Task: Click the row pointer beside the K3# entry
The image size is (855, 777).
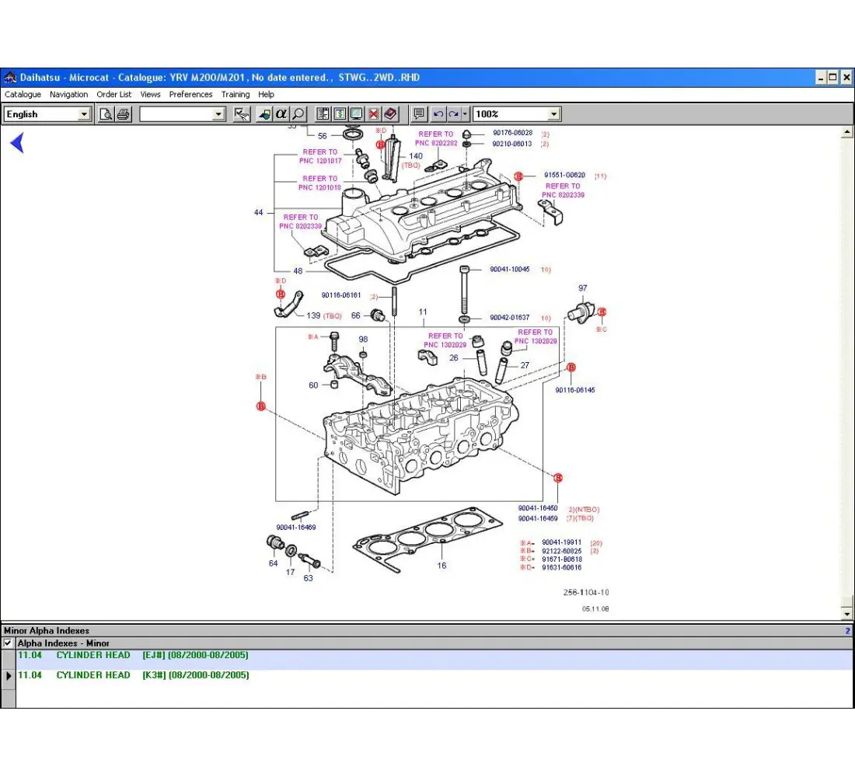Action: 9,675
